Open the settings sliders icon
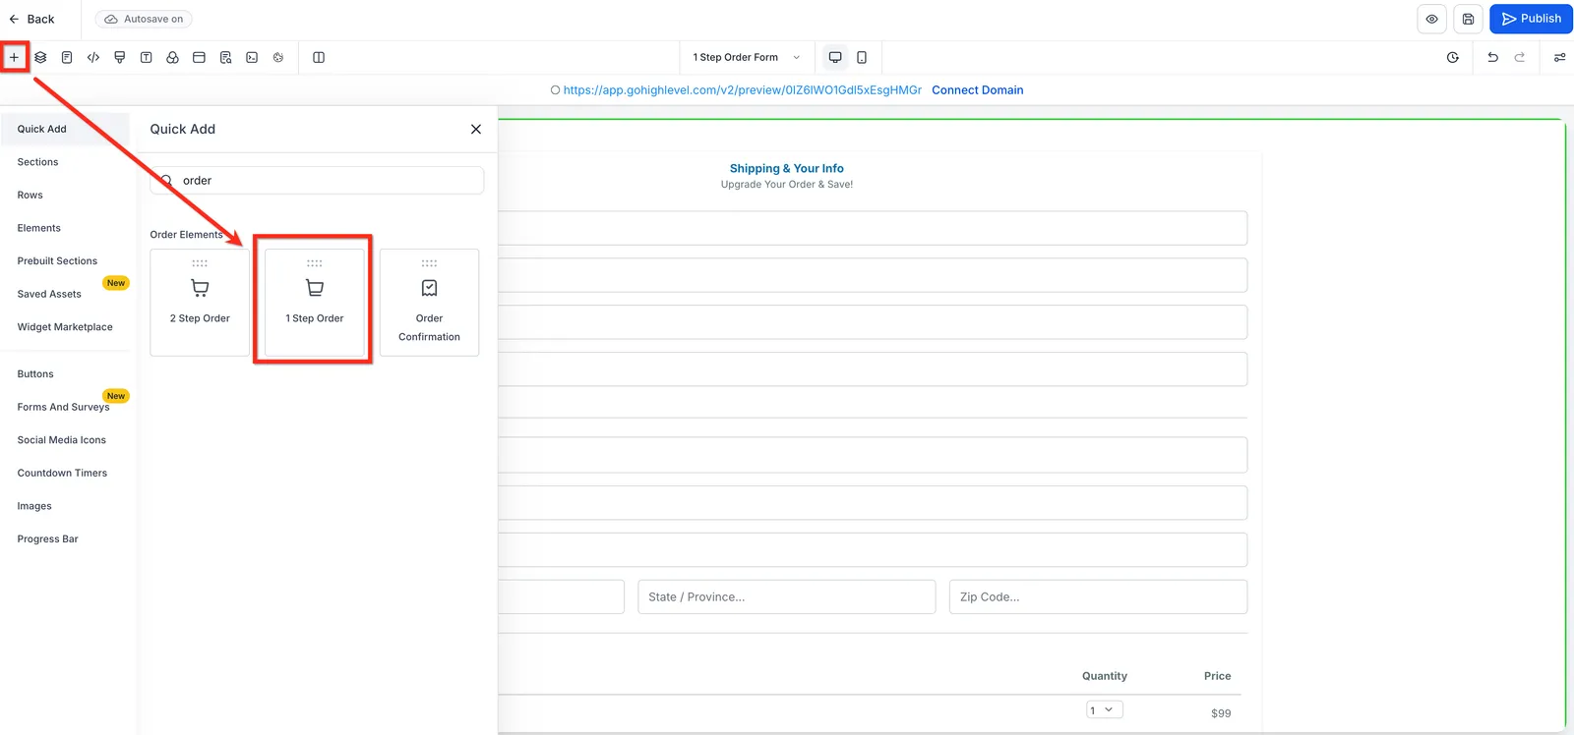Image resolution: width=1574 pixels, height=735 pixels. tap(1559, 57)
